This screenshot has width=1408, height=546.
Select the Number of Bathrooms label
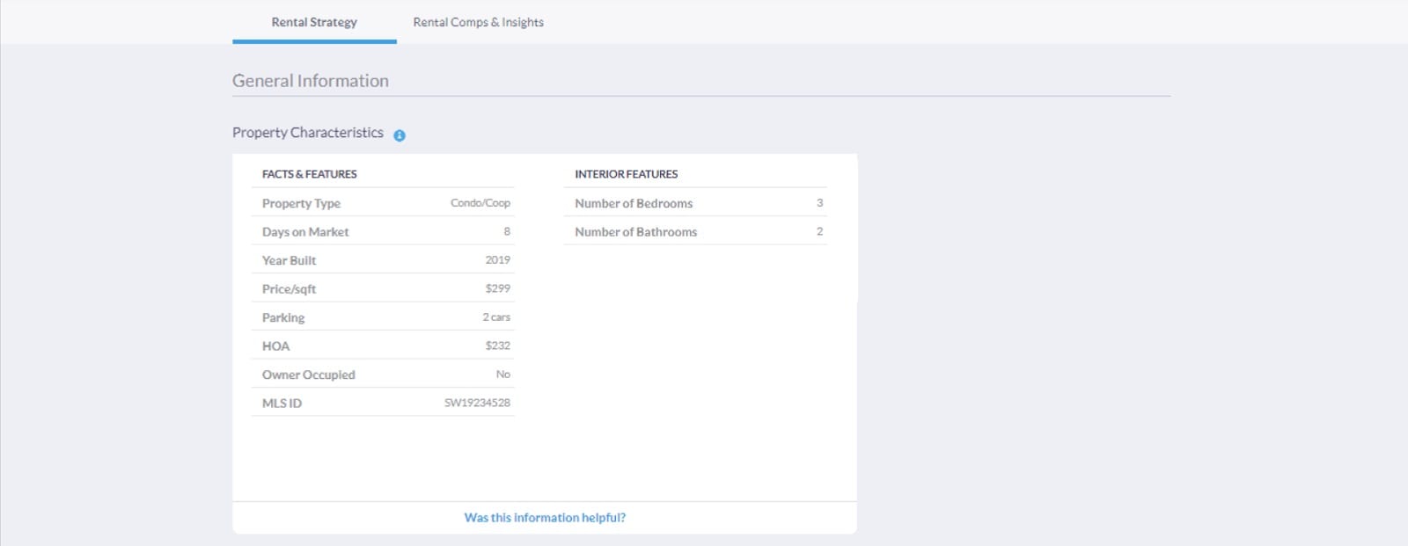coord(635,232)
